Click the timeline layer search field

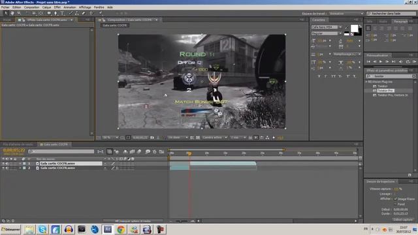[61, 151]
